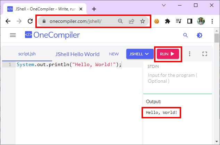
Task: Click the page vertical scrollbar
Action: pos(217,87)
